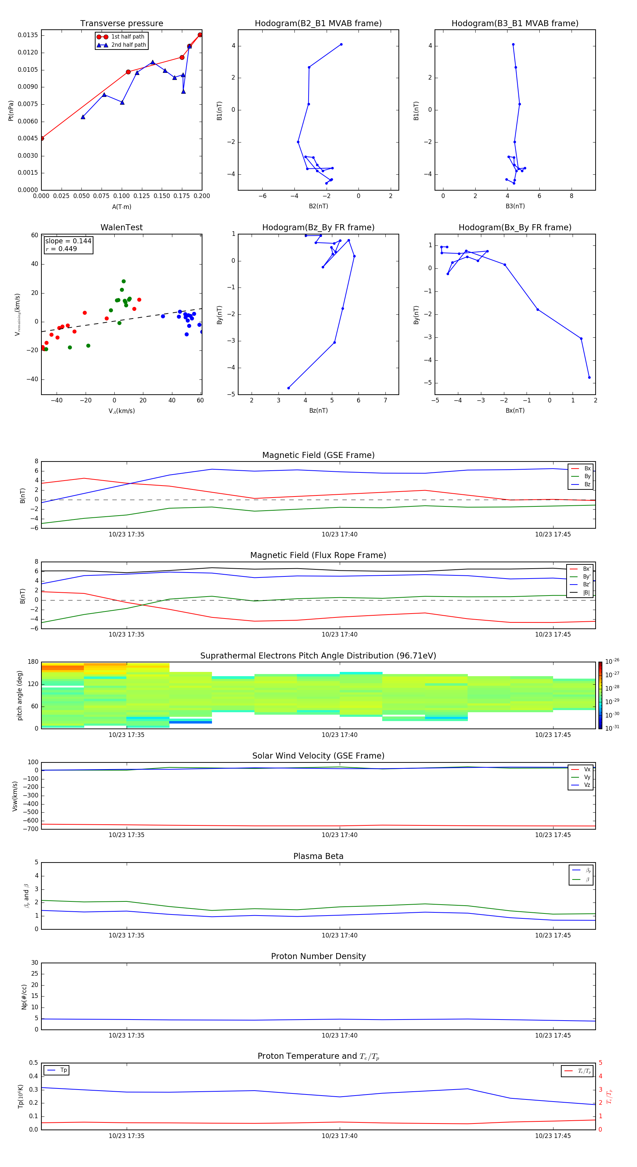Click the "By'" entry in Flux Rope legend

click(580, 577)
